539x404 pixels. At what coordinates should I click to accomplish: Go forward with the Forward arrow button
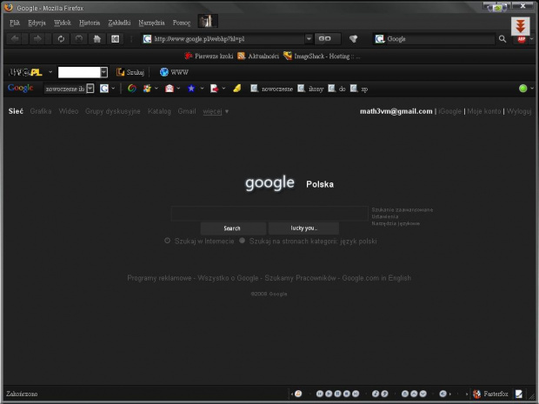pyautogui.click(x=37, y=39)
